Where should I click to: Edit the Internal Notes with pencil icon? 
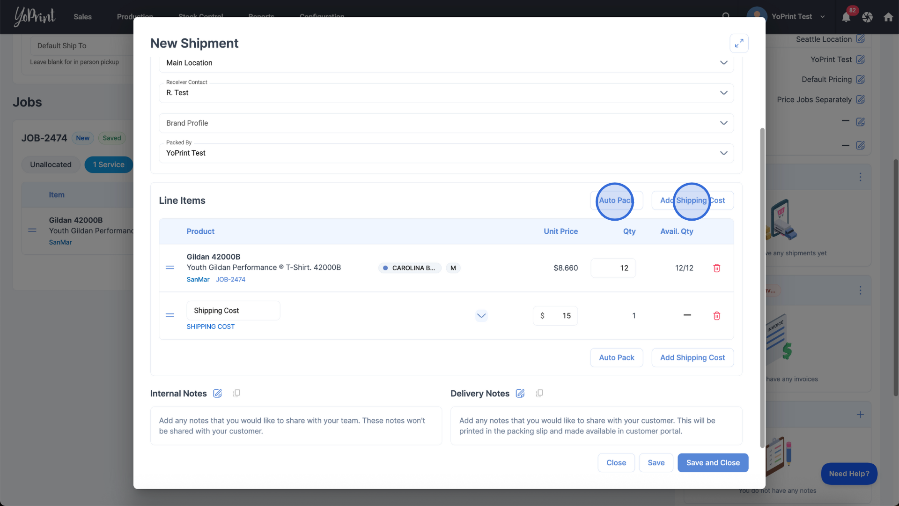pyautogui.click(x=217, y=394)
